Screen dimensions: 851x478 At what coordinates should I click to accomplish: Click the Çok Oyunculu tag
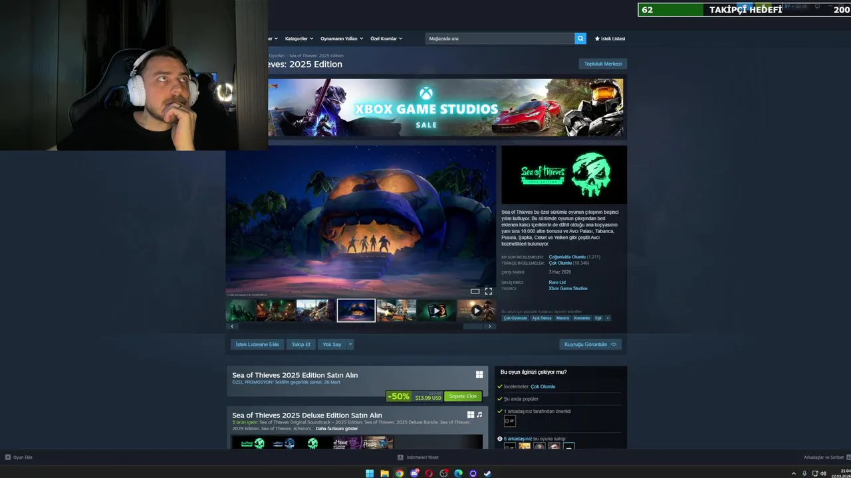[515, 318]
